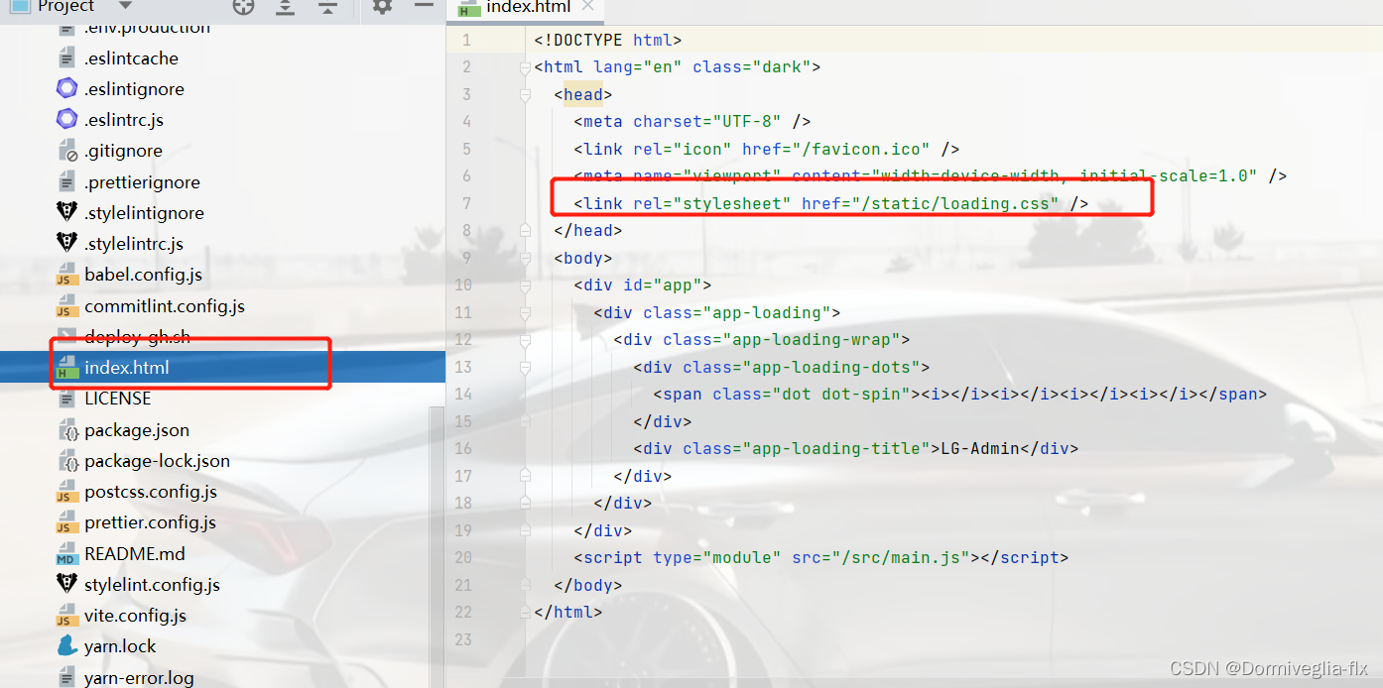Fold the app-loading-dots div at line 13

pyautogui.click(x=526, y=367)
